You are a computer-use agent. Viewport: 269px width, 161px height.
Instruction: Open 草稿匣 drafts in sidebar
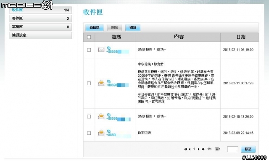pyautogui.click(x=40, y=27)
